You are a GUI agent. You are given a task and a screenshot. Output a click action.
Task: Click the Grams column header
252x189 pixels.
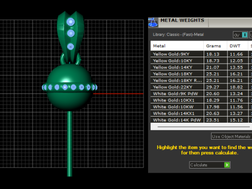click(x=215, y=46)
